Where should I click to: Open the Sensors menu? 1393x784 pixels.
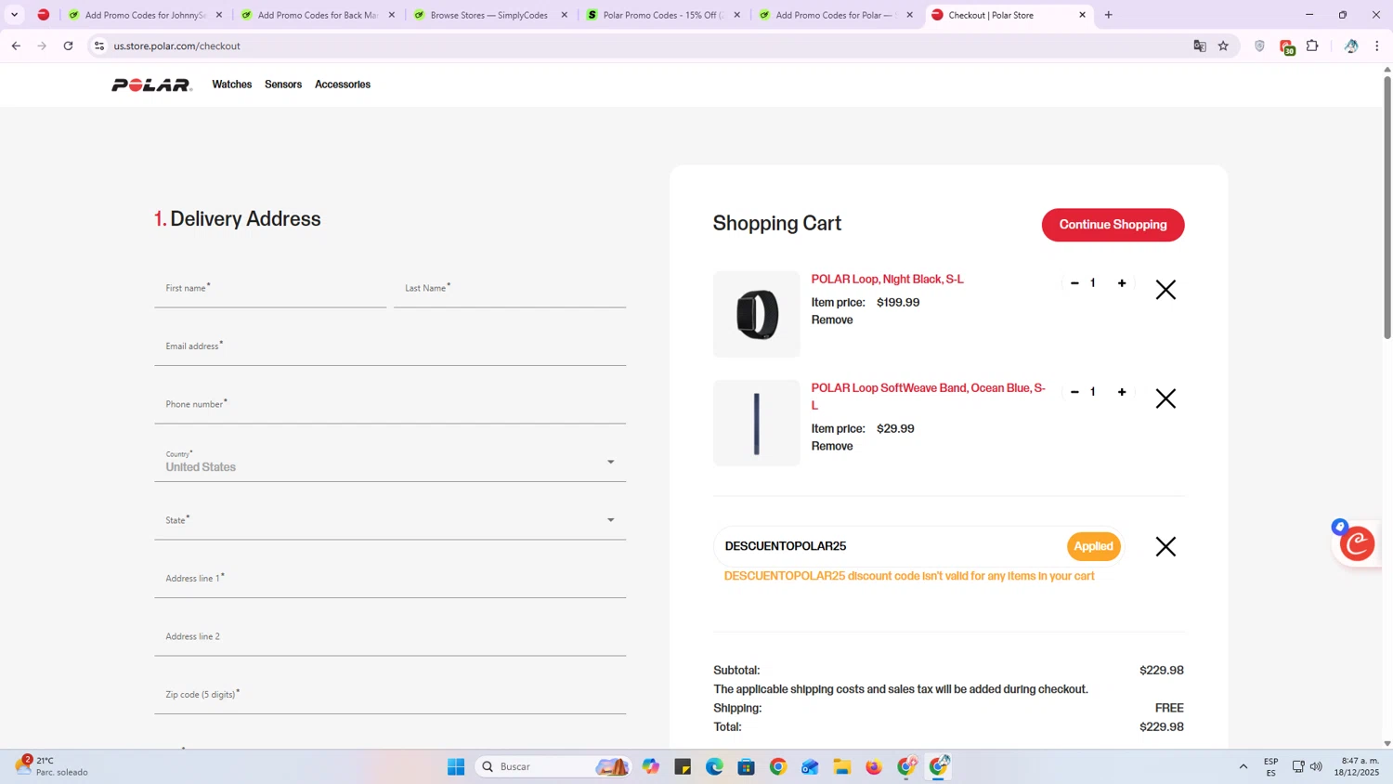click(283, 85)
